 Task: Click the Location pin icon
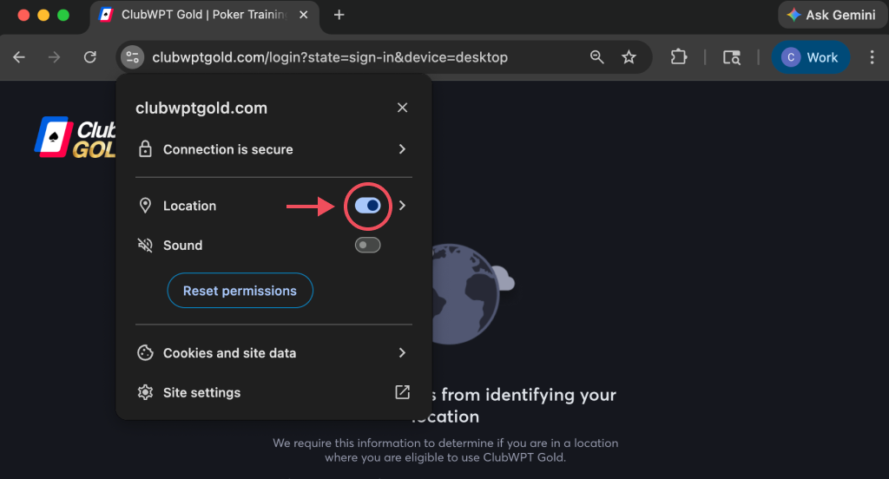tap(145, 206)
